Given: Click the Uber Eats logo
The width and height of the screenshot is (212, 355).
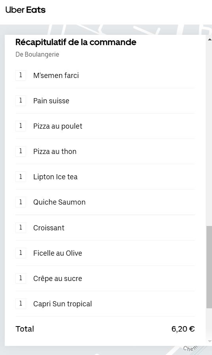Looking at the screenshot, I should [25, 10].
